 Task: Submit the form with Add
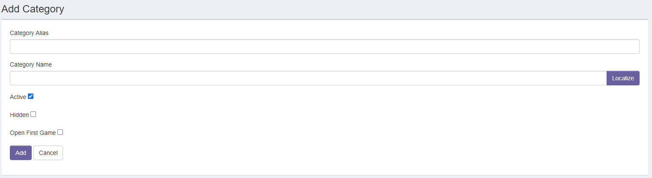click(21, 153)
